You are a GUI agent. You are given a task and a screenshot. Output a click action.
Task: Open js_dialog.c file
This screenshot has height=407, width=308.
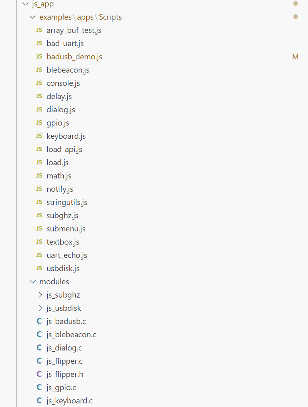[x=64, y=348]
